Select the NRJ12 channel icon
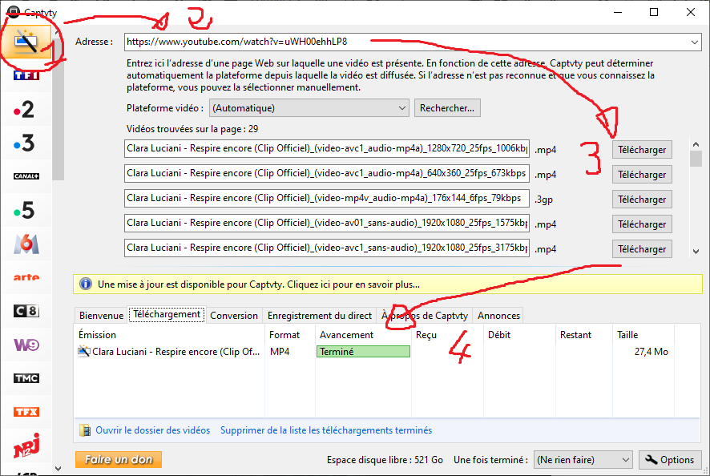 (x=26, y=446)
